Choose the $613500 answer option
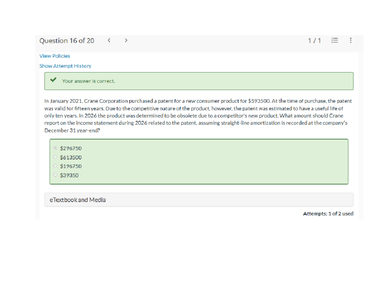The width and height of the screenshot is (379, 292). (x=55, y=157)
